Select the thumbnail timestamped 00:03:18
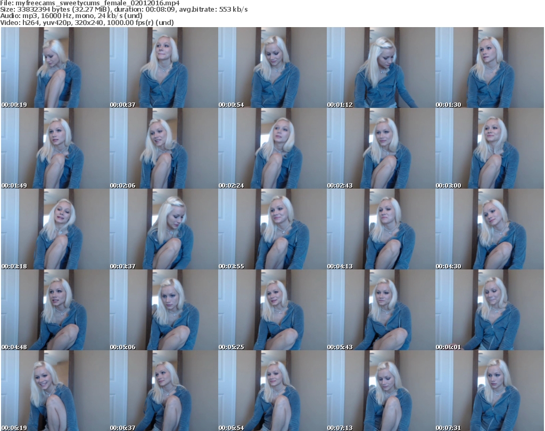545x431 pixels. point(55,230)
